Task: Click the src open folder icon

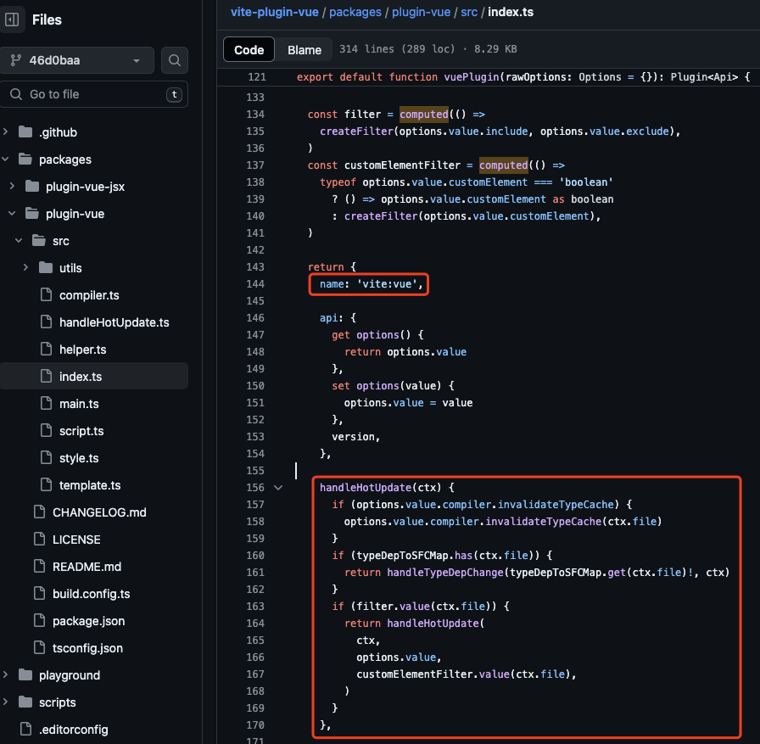Action: (39, 240)
